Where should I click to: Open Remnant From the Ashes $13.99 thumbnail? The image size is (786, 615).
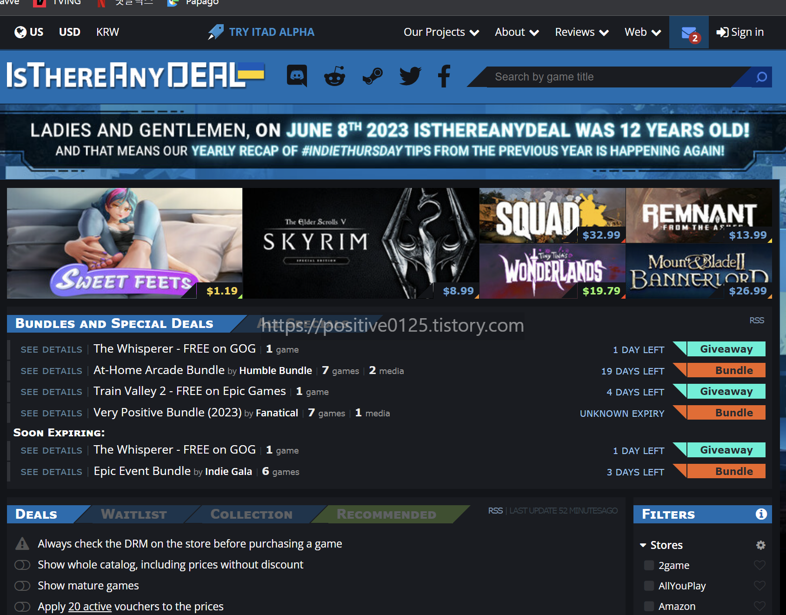tap(699, 215)
